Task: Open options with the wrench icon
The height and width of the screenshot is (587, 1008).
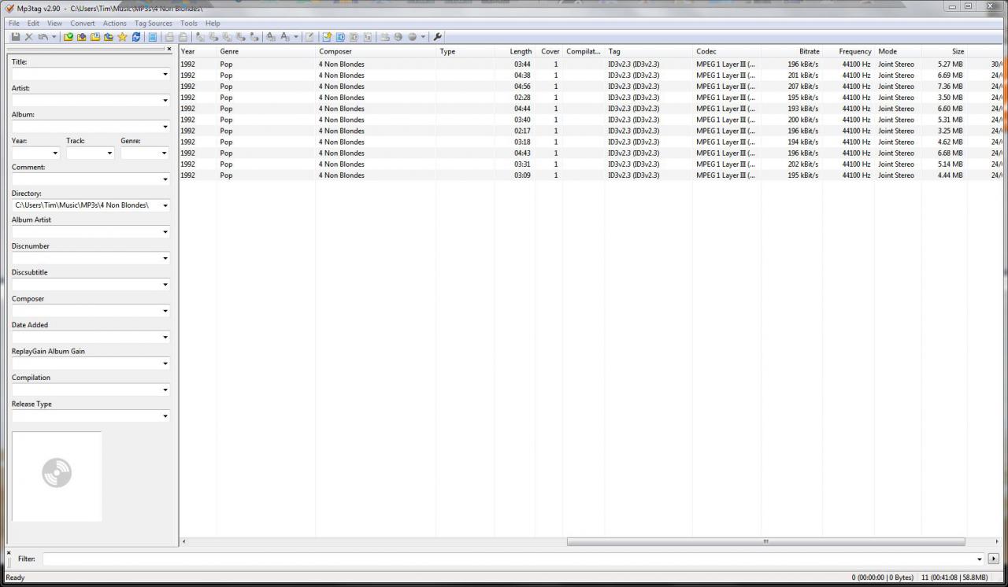Action: (438, 37)
